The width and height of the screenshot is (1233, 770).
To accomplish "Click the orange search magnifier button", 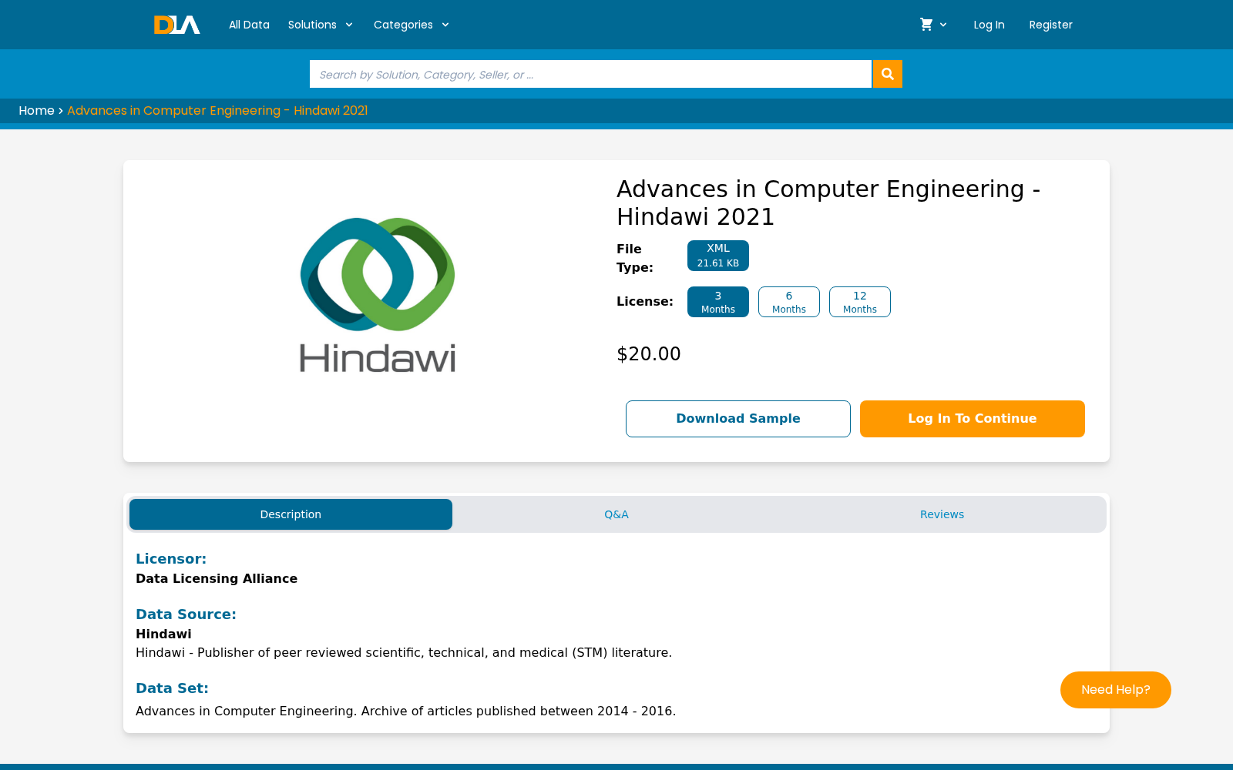I will point(888,74).
